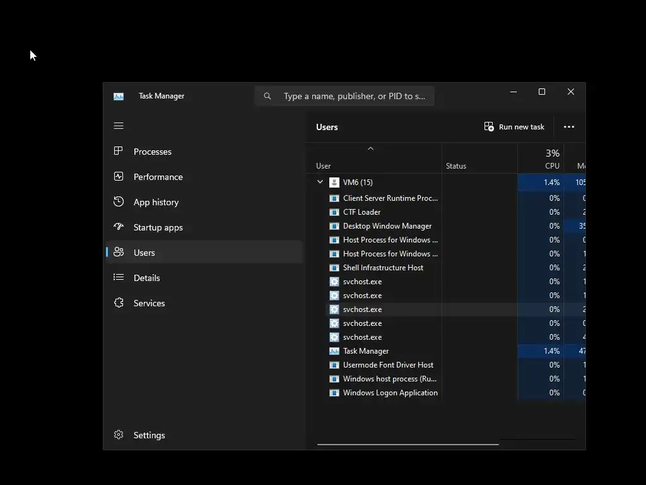The image size is (646, 485).
Task: Click the 1.4% CPU value for VM6
Action: 551,183
